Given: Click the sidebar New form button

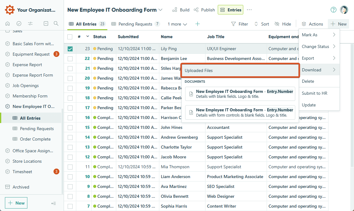Looking at the screenshot, I should point(16,203).
